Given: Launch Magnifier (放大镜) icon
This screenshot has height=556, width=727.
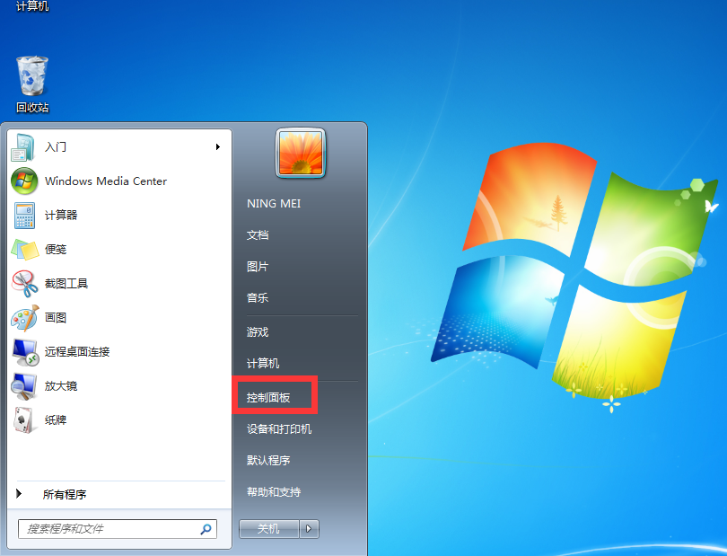Looking at the screenshot, I should click(x=24, y=385).
